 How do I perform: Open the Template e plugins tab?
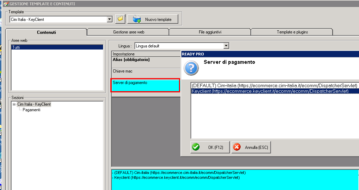292,32
